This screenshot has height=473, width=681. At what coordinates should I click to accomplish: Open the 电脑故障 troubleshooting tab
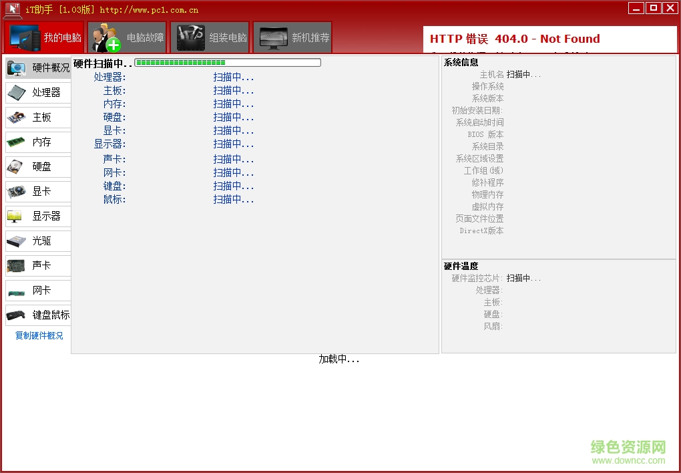(x=127, y=37)
